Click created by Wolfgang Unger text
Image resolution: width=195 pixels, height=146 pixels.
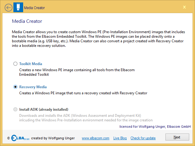pos(53,138)
